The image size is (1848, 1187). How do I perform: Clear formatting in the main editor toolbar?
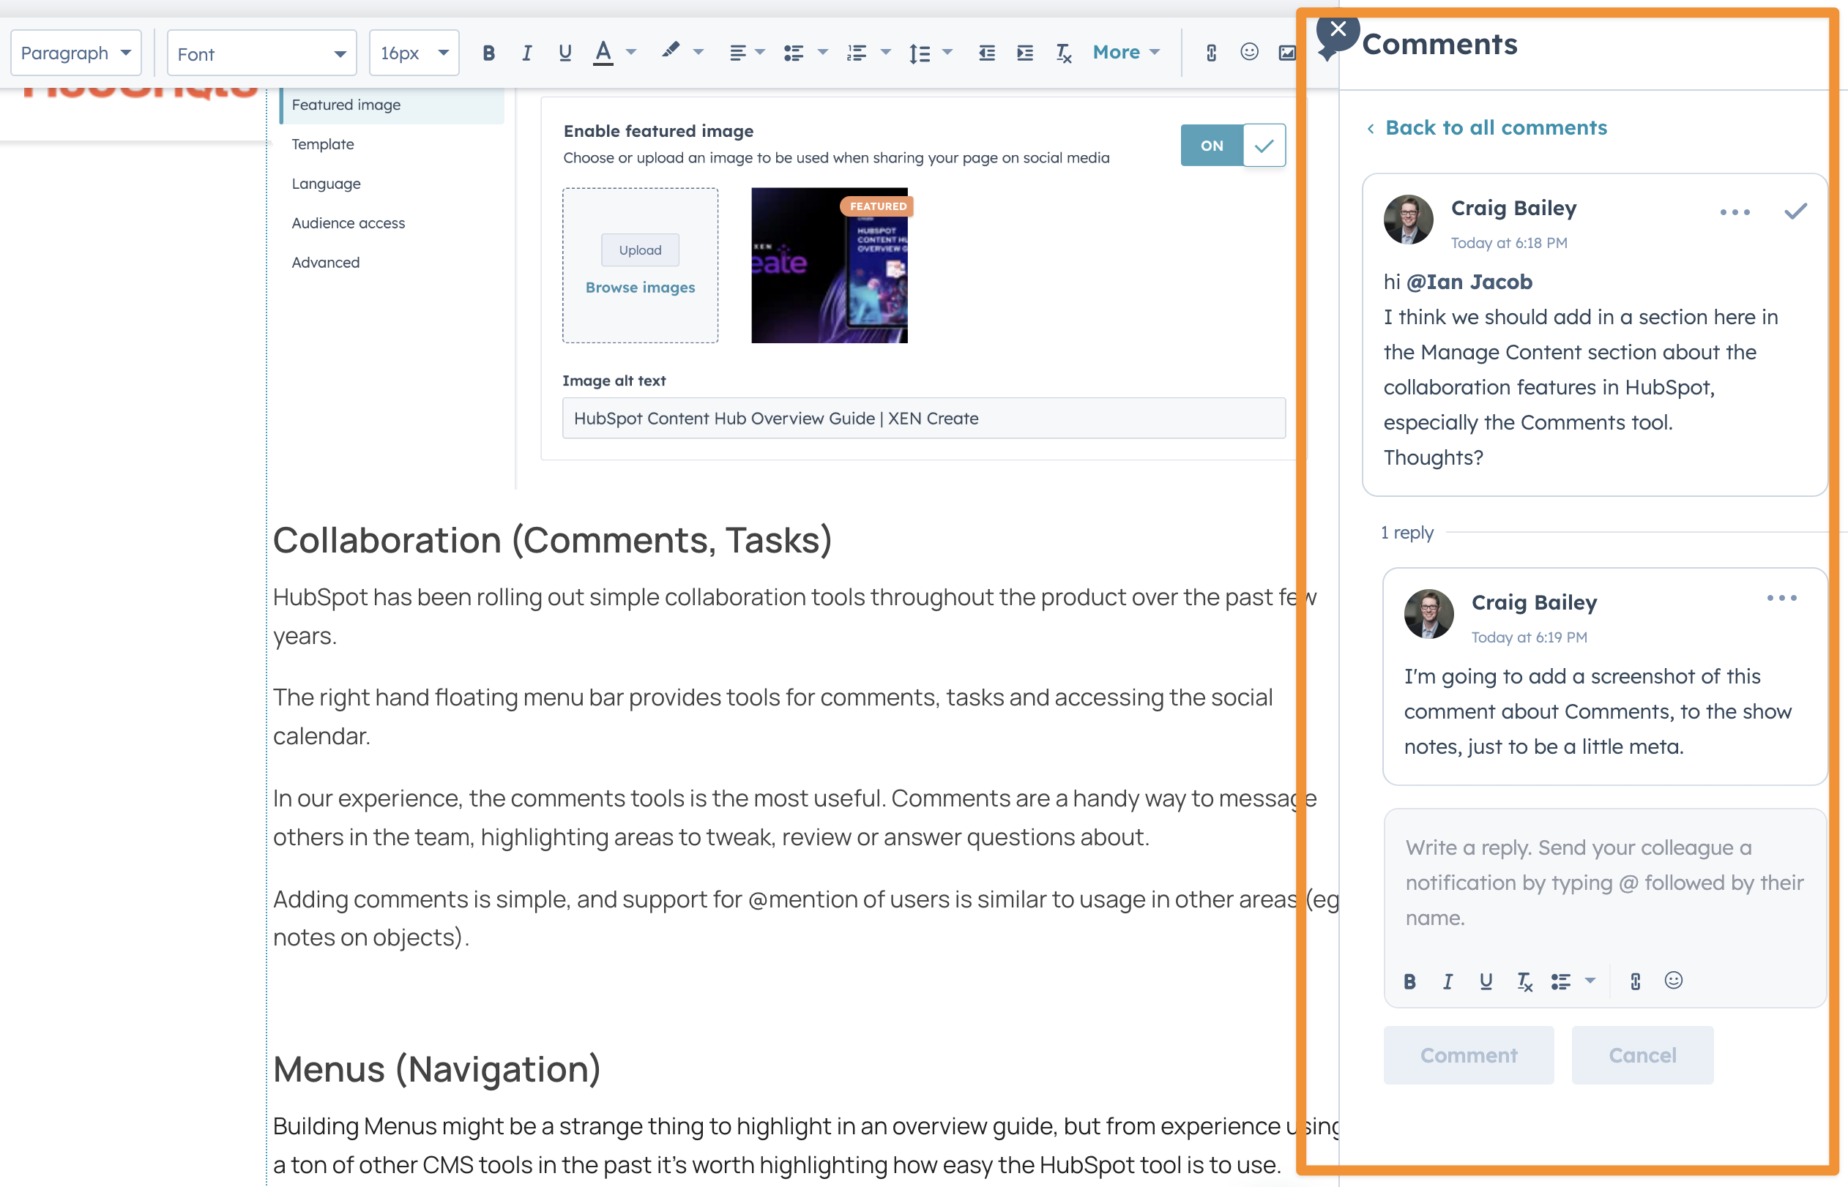1064,53
